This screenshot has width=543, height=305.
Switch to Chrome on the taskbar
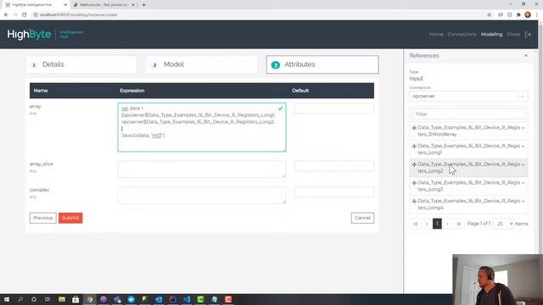click(90, 299)
